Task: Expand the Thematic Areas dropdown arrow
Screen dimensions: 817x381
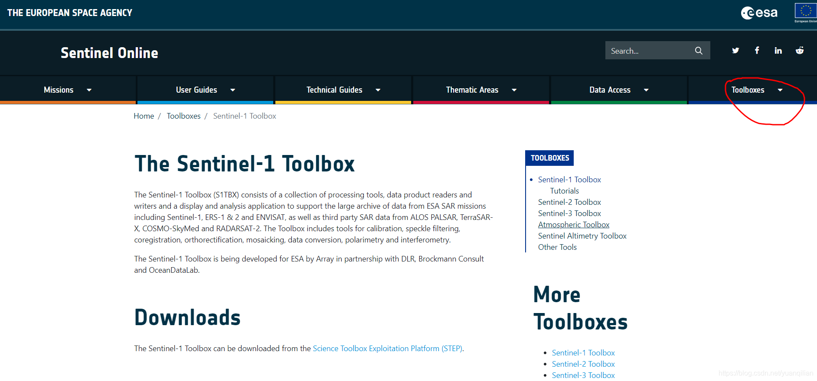Action: click(x=514, y=90)
